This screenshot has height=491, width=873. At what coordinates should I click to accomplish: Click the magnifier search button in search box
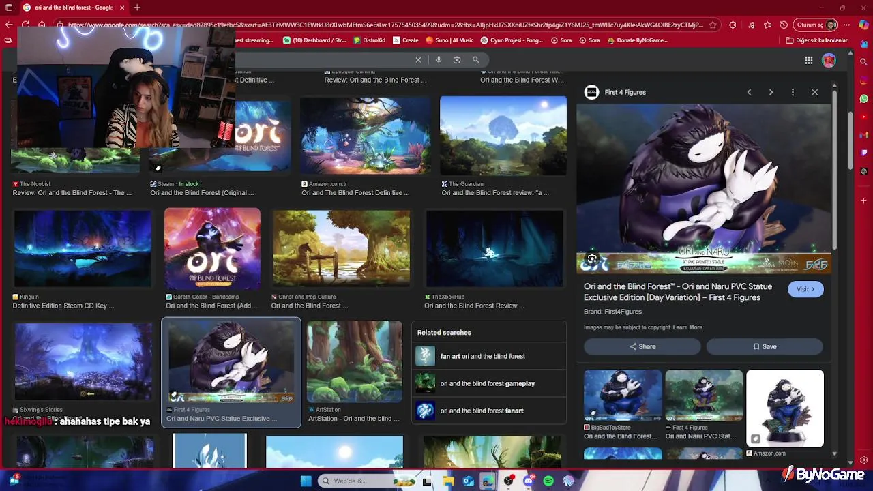click(476, 60)
